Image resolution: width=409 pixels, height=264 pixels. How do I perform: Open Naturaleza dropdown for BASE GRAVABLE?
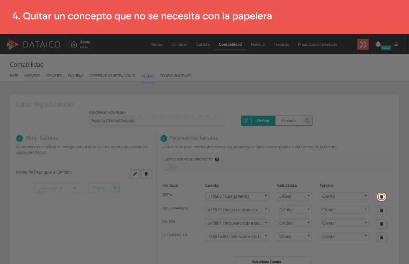[294, 210]
